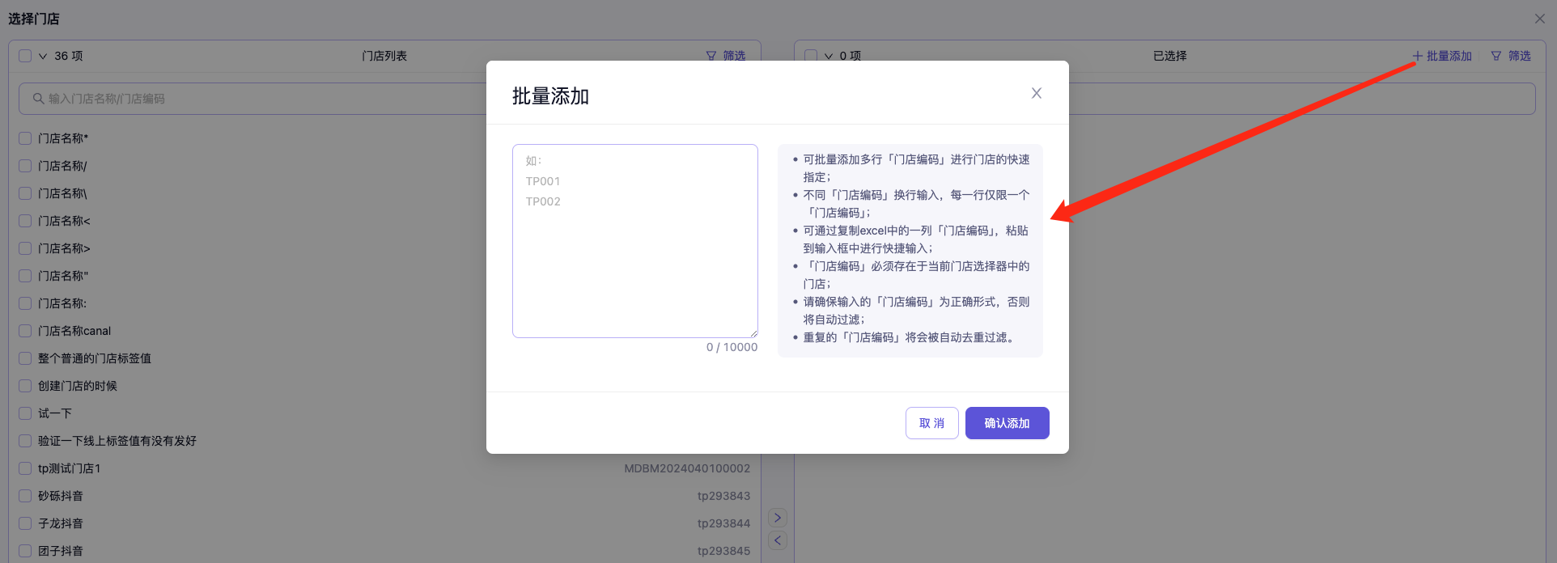The image size is (1557, 563).
Task: Check the tp测试门店1 checkbox
Action: tap(25, 468)
